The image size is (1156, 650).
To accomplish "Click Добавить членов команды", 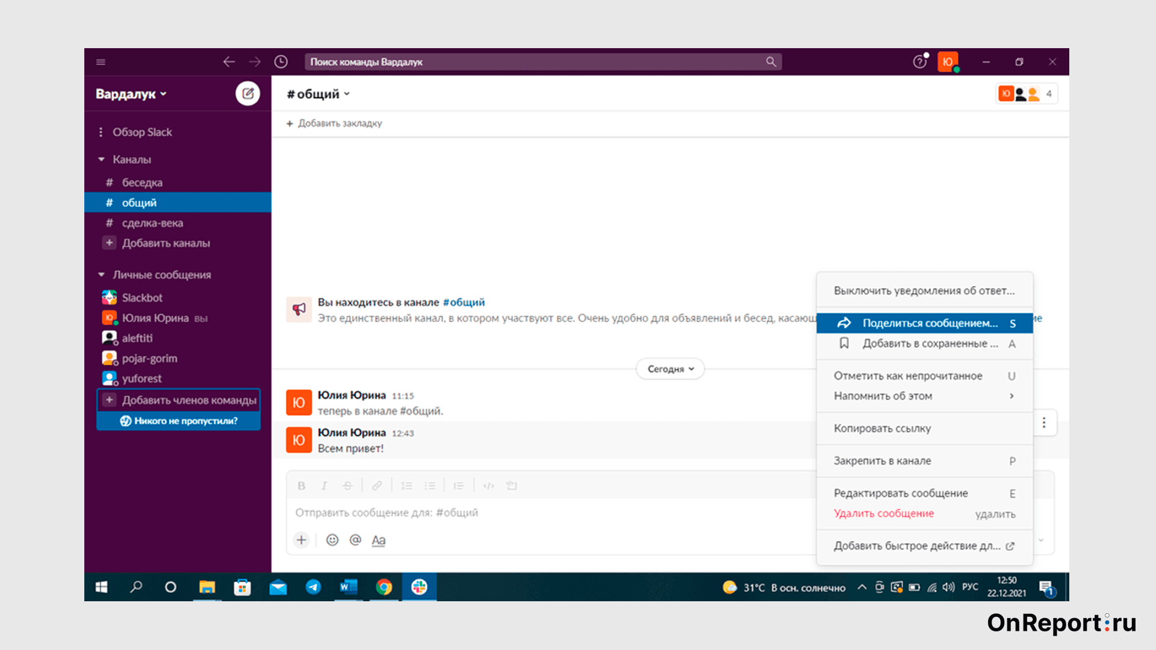I will point(179,400).
